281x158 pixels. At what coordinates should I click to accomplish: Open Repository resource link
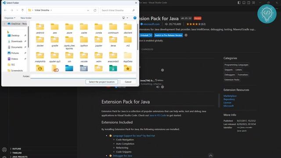(x=229, y=99)
